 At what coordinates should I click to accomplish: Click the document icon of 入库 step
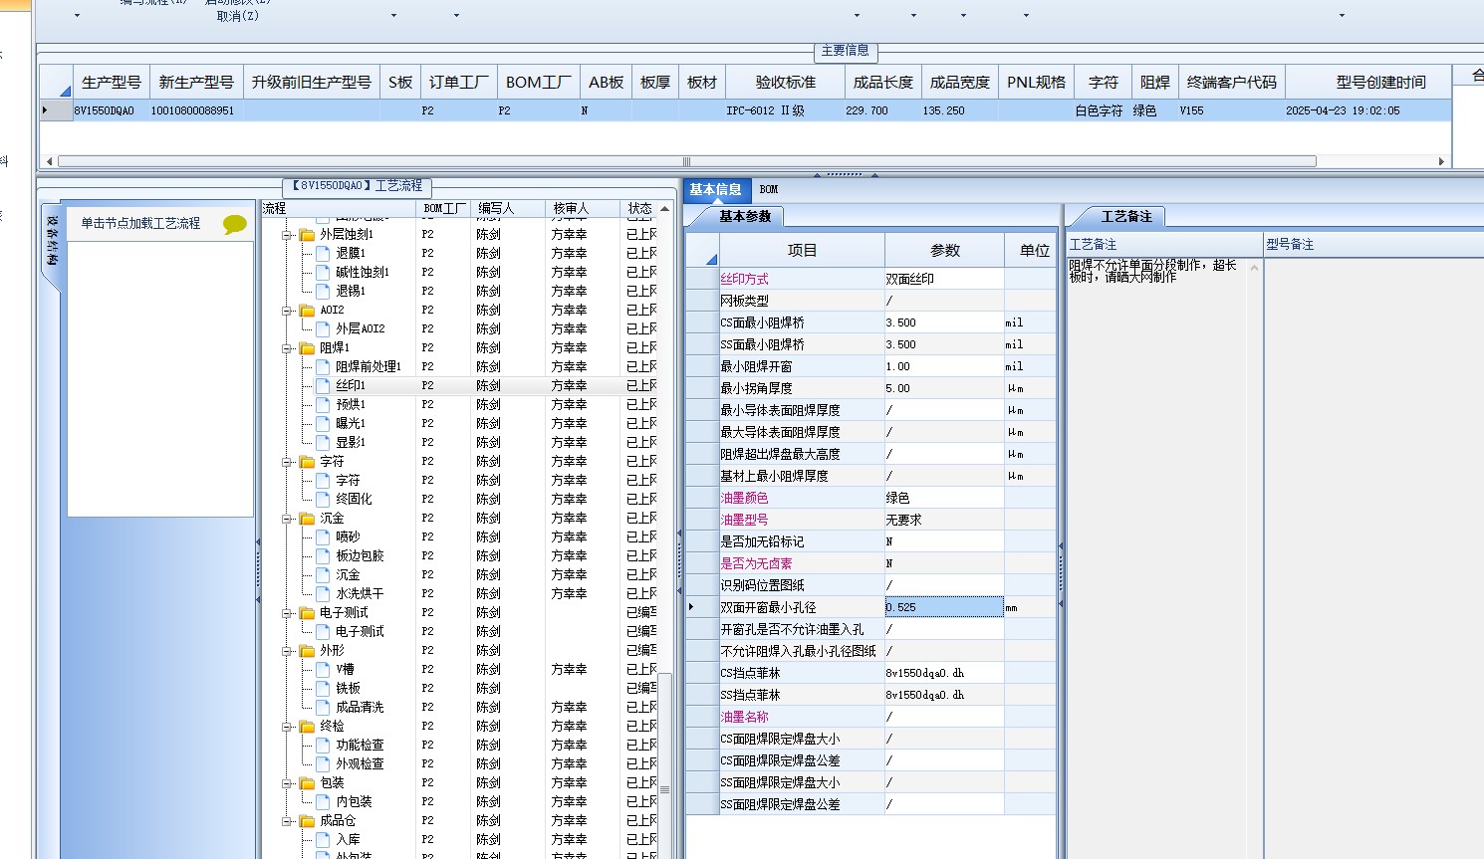point(324,839)
